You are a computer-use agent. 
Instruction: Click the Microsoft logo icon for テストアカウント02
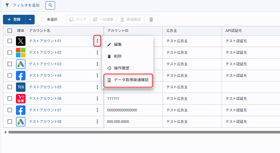(x=21, y=53)
